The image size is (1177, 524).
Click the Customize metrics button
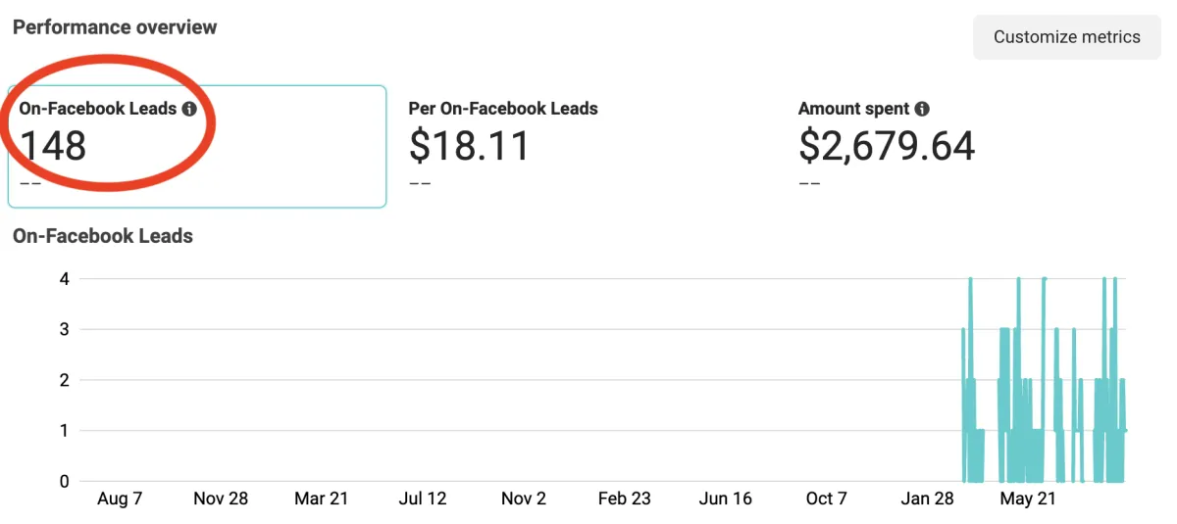1066,37
